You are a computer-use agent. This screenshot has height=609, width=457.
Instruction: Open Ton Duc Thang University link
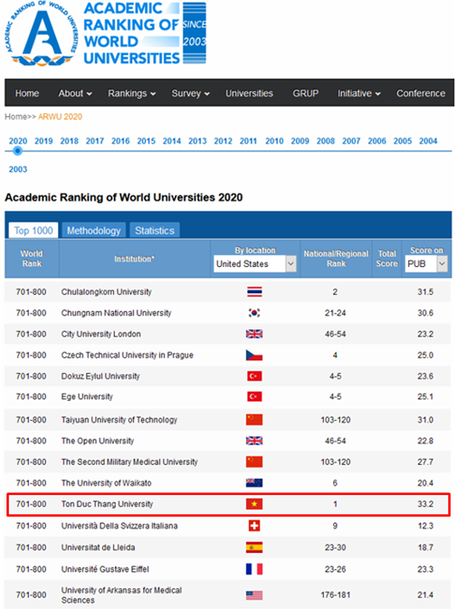coord(107,504)
